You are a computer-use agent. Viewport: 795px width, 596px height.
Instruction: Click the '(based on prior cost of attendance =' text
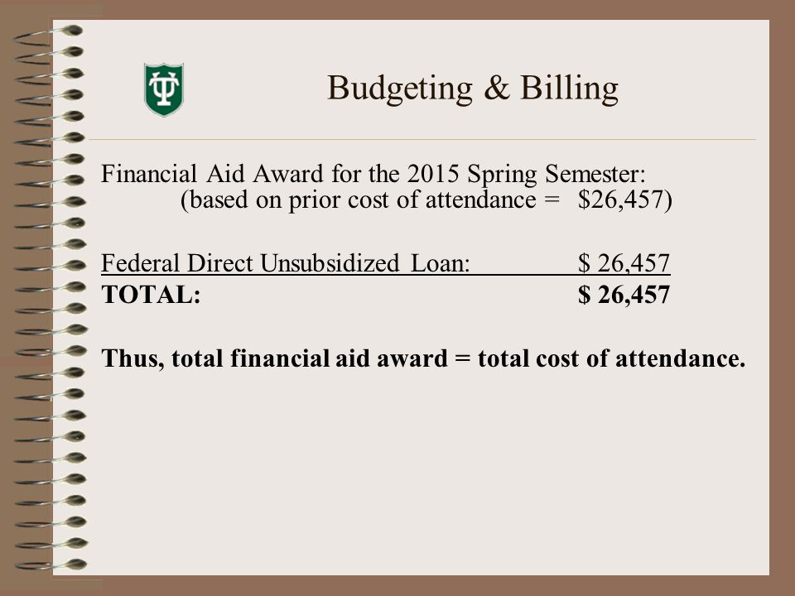pyautogui.click(x=370, y=199)
